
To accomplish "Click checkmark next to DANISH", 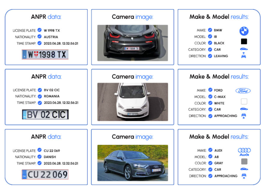I will pyautogui.click(x=39, y=157).
